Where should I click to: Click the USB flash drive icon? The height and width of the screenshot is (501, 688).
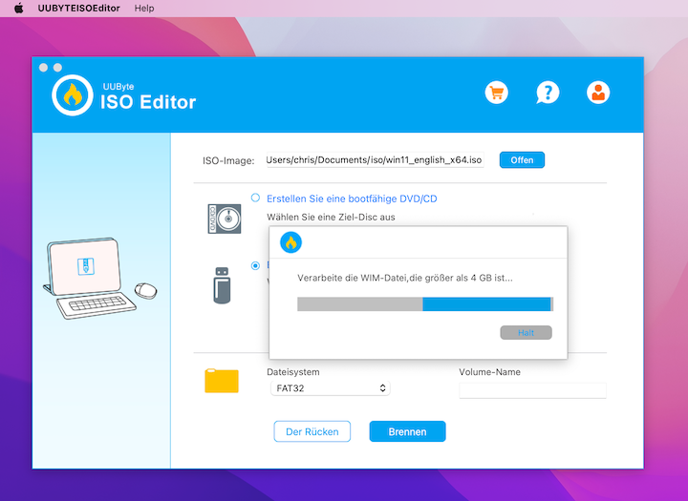click(x=222, y=285)
